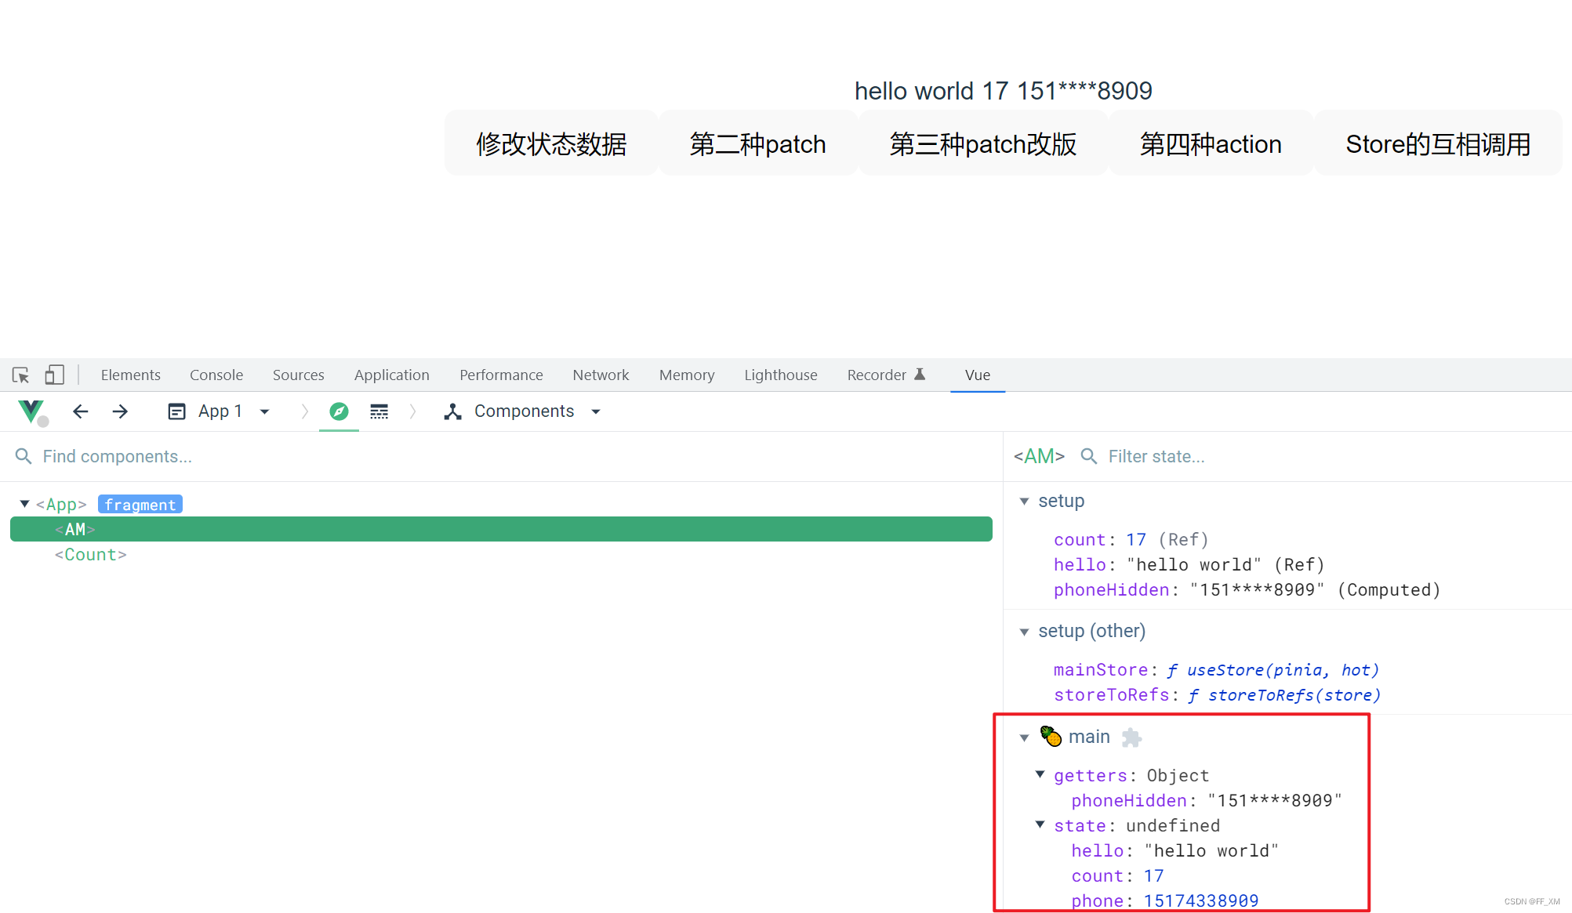Image resolution: width=1572 pixels, height=913 pixels.
Task: Click the Components inspector node icon
Action: (453, 411)
